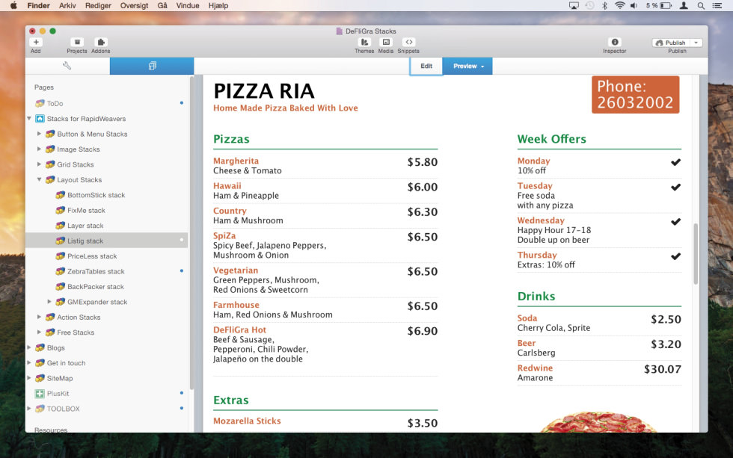Image resolution: width=733 pixels, height=458 pixels.
Task: Open the Finder menu
Action: (38, 5)
